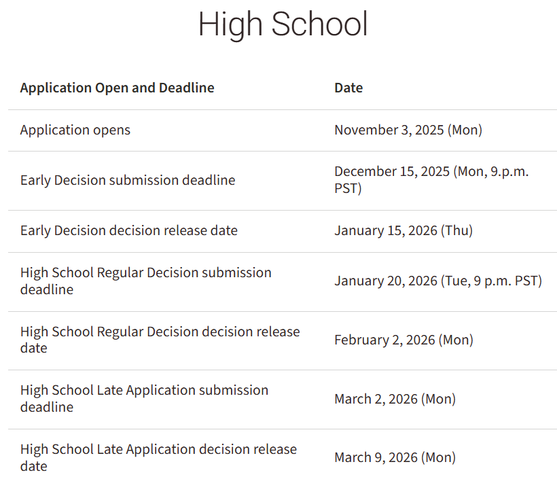The image size is (557, 496).
Task: Click the word School in the heading
Action: point(319,24)
